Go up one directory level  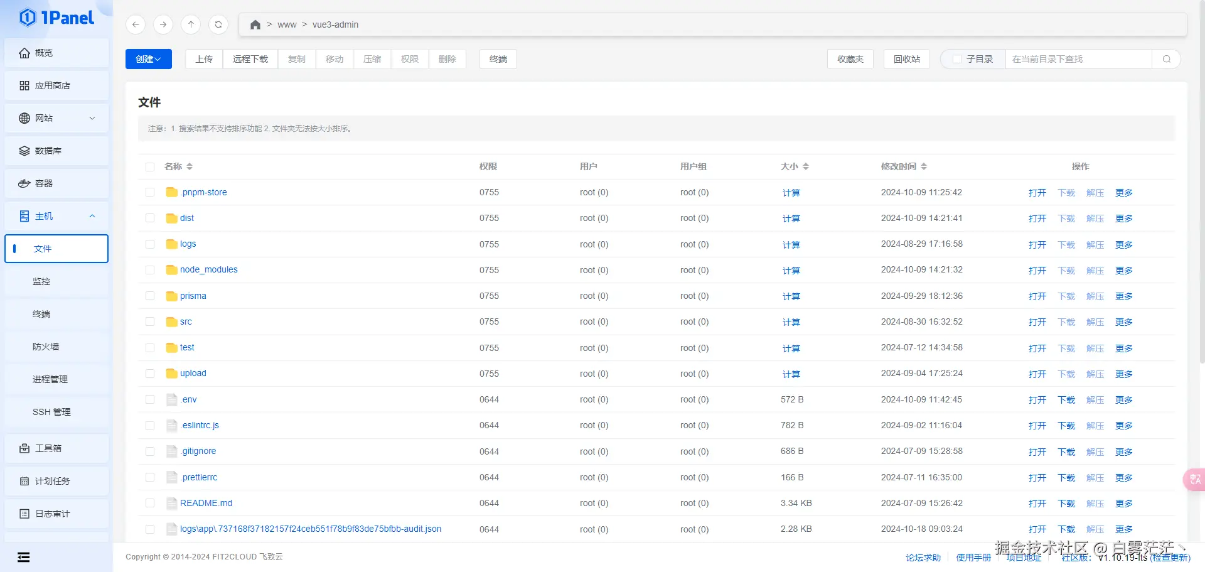pos(191,24)
